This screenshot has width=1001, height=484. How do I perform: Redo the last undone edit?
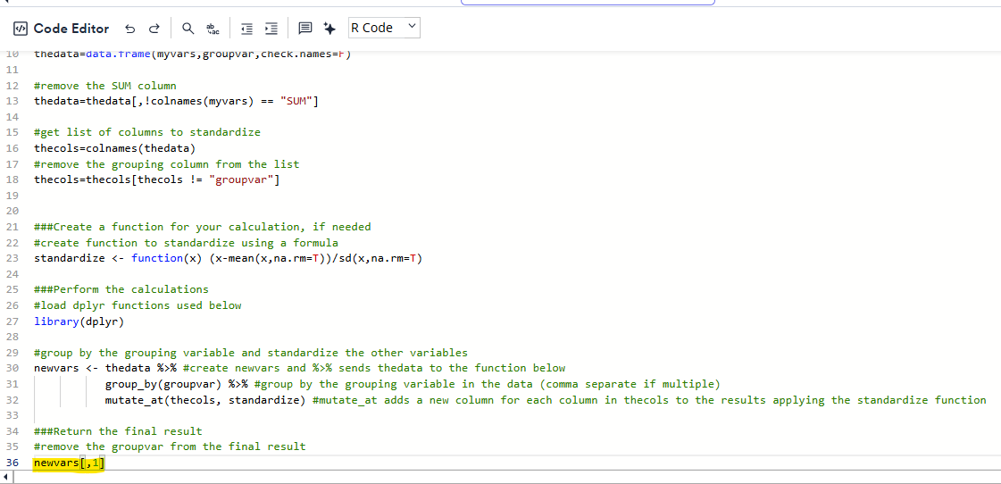coord(155,29)
